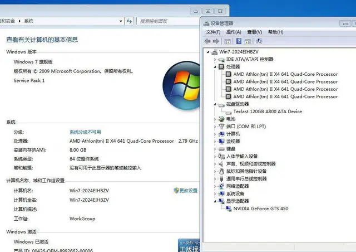Expand the 监视器 node
Viewport: 356px width, 252px height.
coord(215,142)
